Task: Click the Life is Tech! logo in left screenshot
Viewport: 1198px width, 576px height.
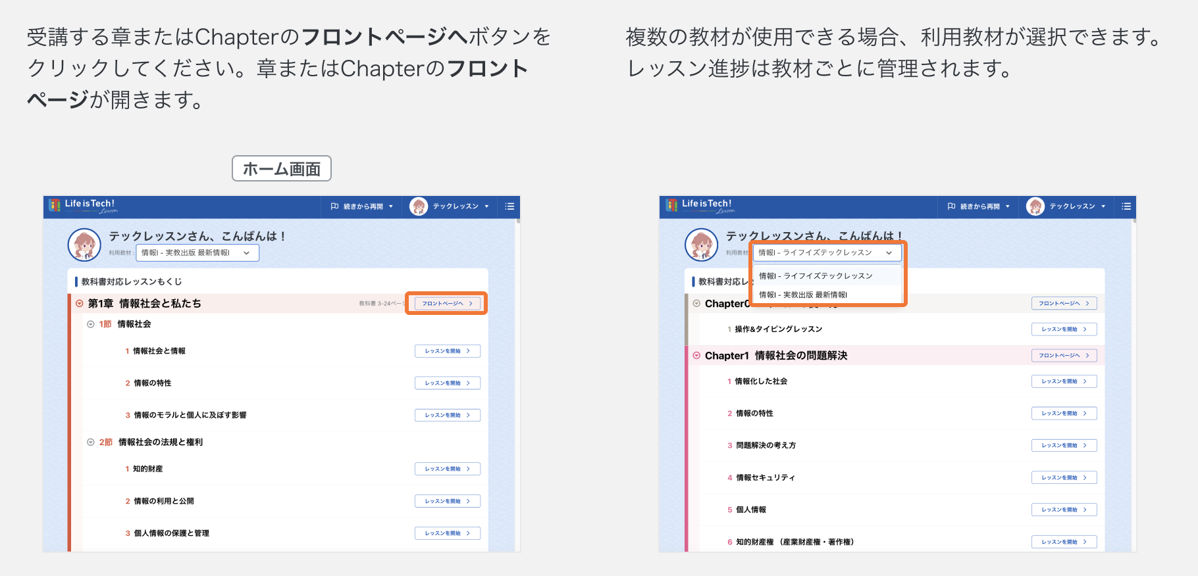Action: pos(83,206)
